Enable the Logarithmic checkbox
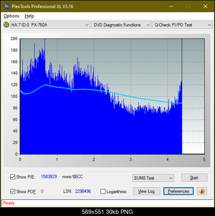Viewport: 215px width, 216px height. coord(103,191)
